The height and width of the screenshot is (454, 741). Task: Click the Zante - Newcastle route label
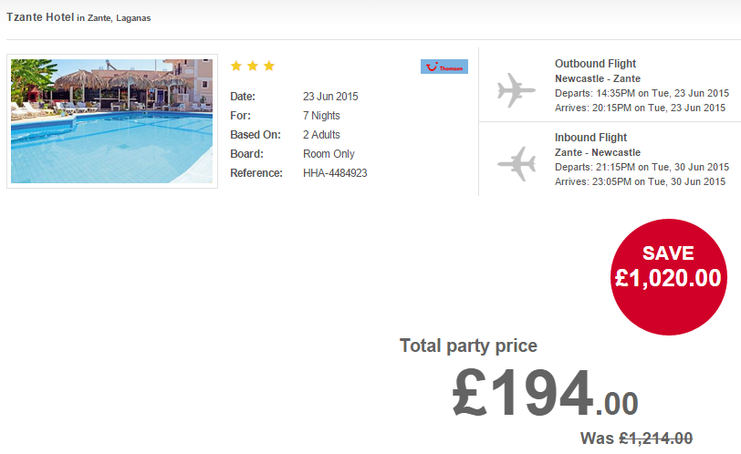coord(598,152)
